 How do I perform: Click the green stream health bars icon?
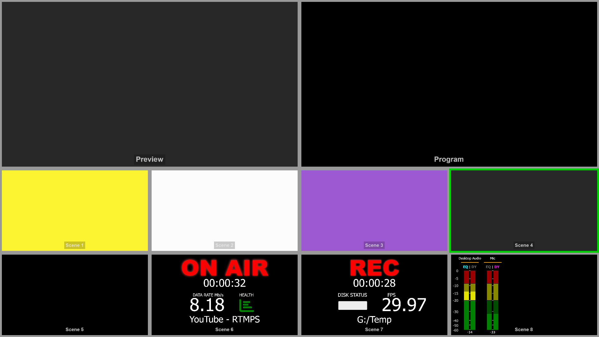coord(246,305)
